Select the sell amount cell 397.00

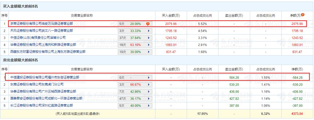coord(234,106)
